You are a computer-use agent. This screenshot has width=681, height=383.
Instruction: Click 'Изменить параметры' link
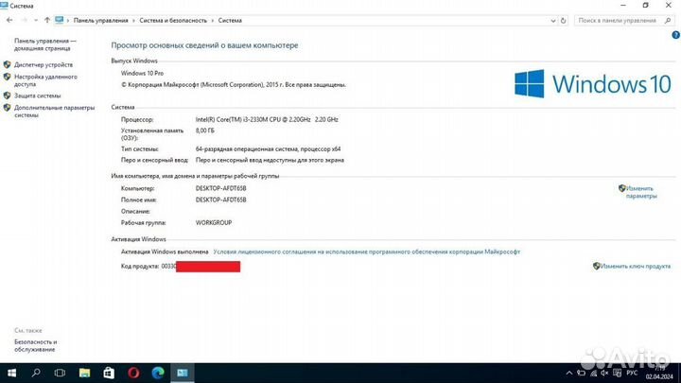point(640,192)
